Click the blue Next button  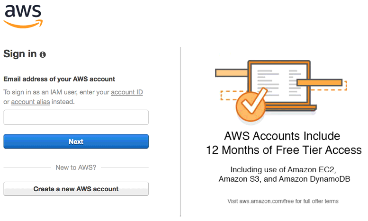click(x=76, y=141)
